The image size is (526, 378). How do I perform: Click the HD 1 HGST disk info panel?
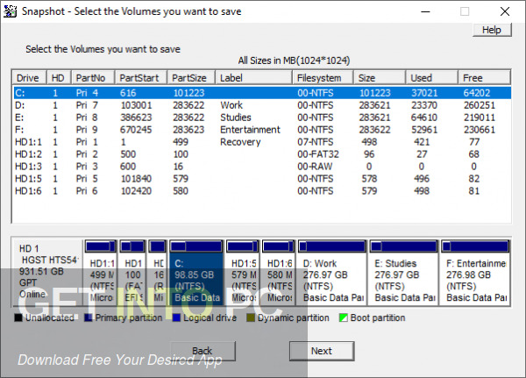47,272
